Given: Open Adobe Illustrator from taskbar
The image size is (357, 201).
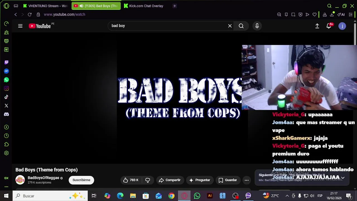Looking at the screenshot, I should pos(210,196).
